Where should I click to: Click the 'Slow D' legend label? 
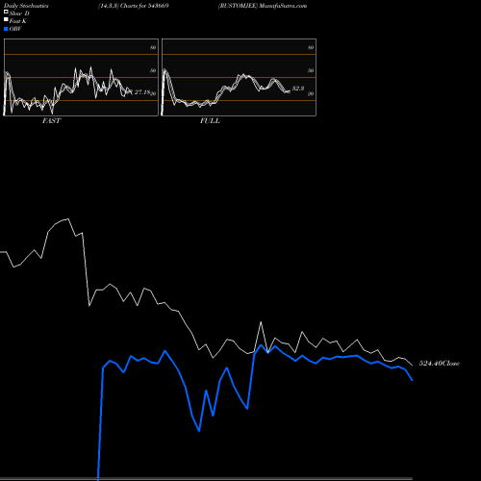(x=19, y=13)
